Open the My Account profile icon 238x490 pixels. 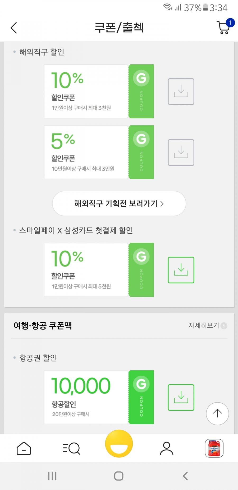click(x=167, y=448)
